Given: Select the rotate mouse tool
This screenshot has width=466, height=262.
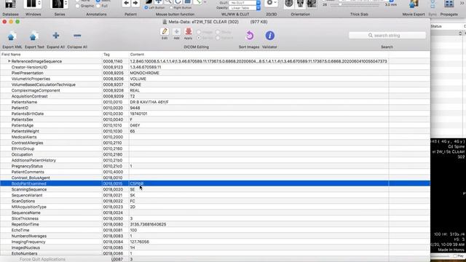Looking at the screenshot, I should pos(178,2).
